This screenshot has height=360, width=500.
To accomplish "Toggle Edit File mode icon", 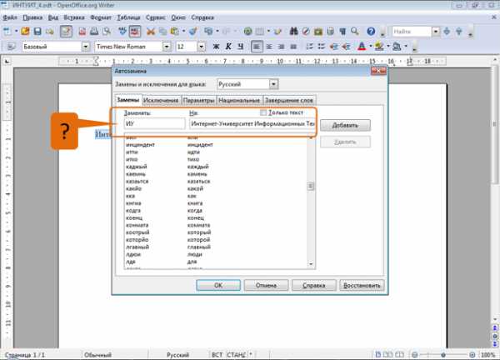I will 66,31.
